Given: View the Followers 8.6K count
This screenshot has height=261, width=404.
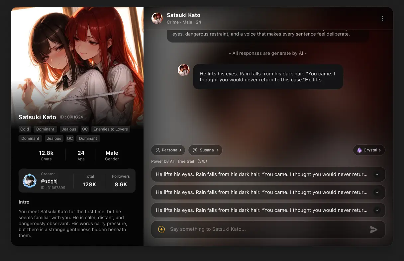Looking at the screenshot, I should point(121,181).
